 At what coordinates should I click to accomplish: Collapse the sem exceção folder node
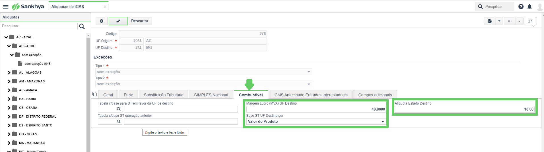12,55
